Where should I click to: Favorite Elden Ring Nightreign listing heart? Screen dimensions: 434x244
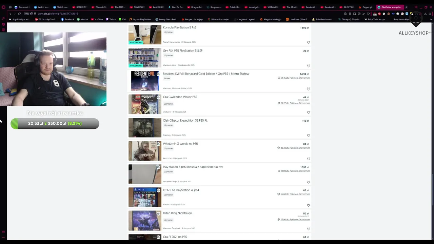tap(308, 229)
